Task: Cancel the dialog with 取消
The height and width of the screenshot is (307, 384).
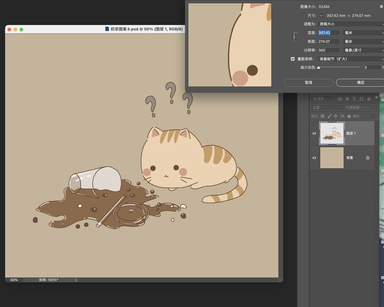Action: (308, 82)
